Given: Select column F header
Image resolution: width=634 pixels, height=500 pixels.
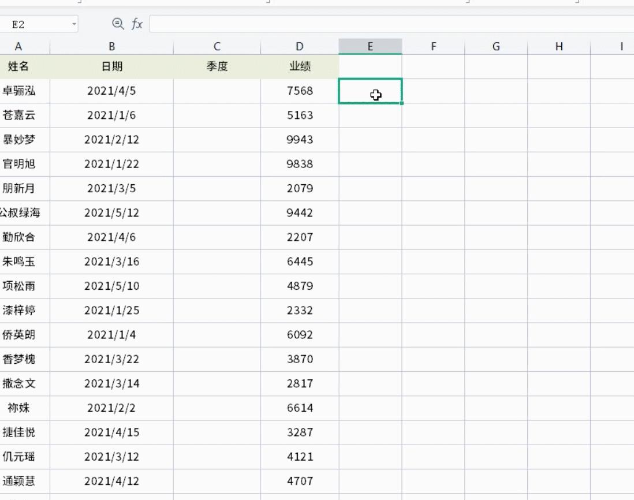Looking at the screenshot, I should (434, 47).
